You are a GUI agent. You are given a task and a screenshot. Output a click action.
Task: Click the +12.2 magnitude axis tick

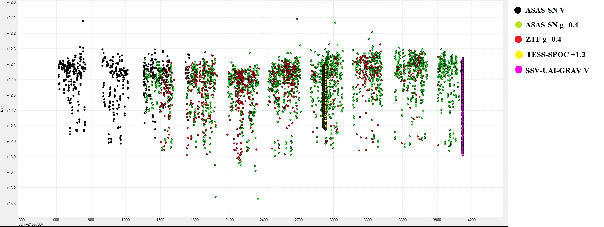click(11, 33)
